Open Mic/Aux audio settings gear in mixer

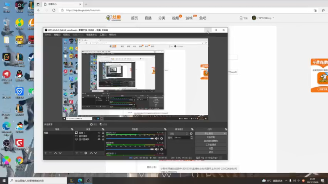162,139
